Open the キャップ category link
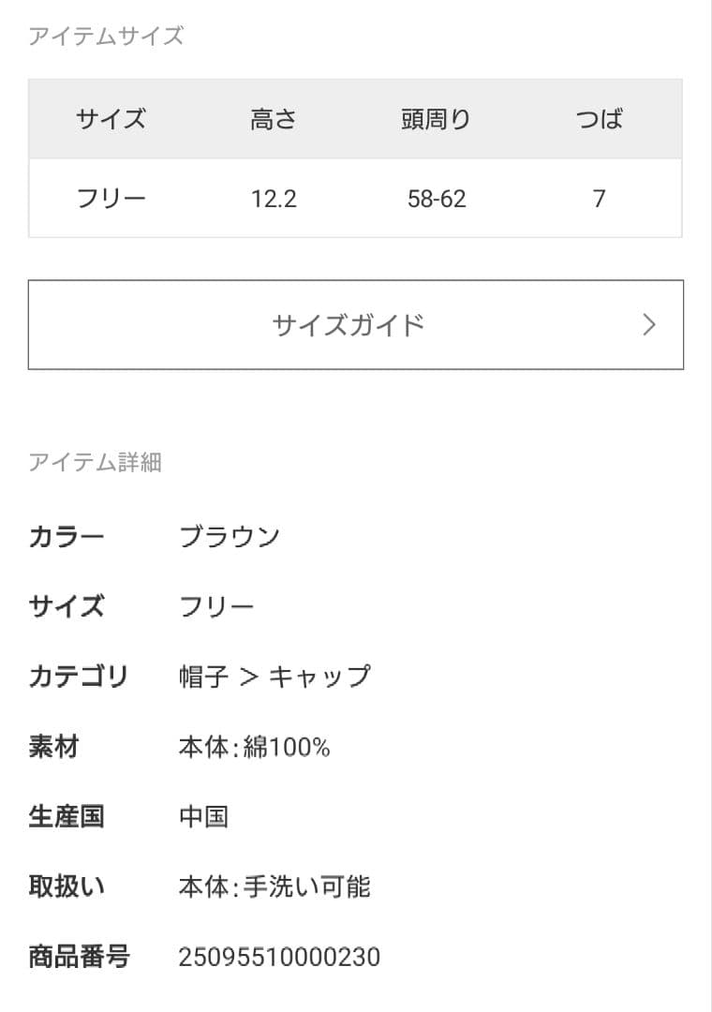Viewport: 712px width, 1012px height. click(319, 677)
